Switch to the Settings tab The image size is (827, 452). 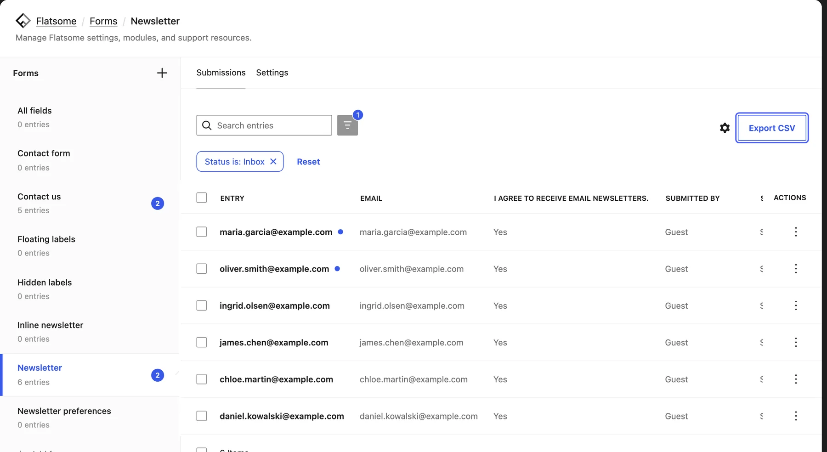coord(272,73)
